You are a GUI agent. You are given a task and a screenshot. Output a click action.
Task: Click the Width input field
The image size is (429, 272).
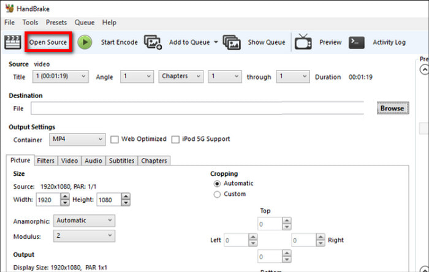[48, 200]
